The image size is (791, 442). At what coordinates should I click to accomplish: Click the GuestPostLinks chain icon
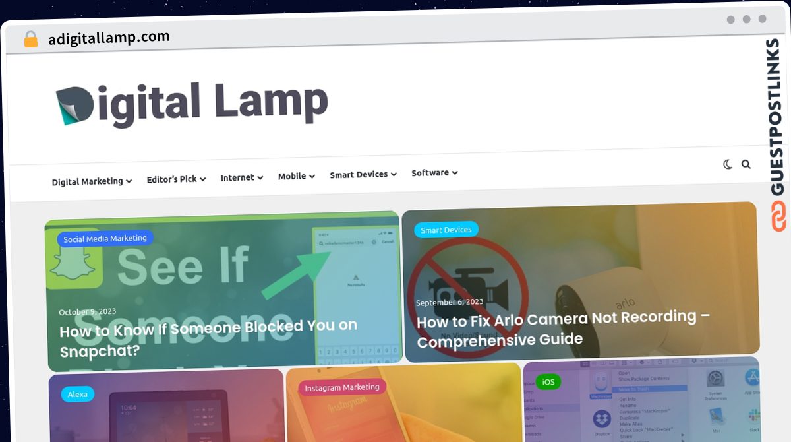pyautogui.click(x=778, y=217)
